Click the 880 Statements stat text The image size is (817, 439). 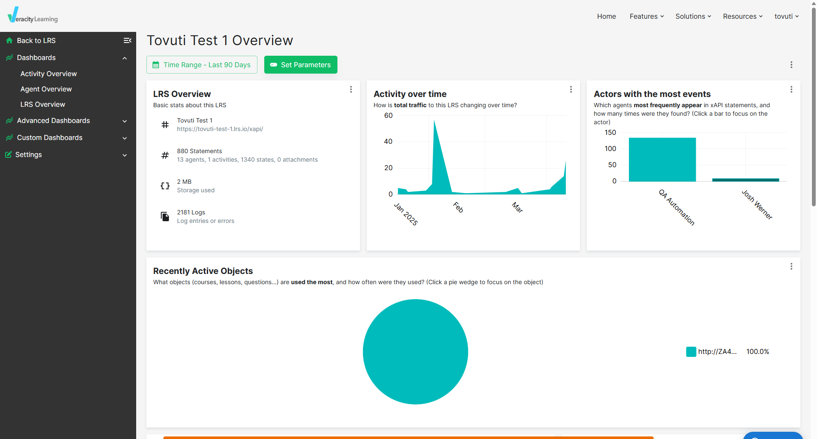(200, 151)
